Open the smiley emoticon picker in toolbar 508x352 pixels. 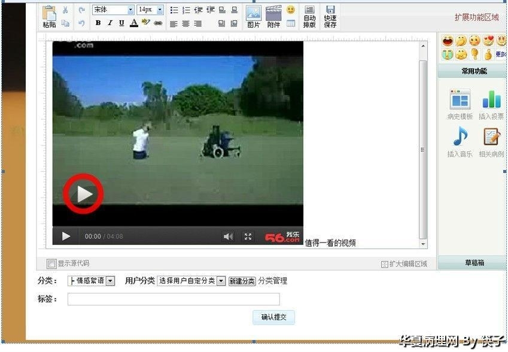coord(291,10)
